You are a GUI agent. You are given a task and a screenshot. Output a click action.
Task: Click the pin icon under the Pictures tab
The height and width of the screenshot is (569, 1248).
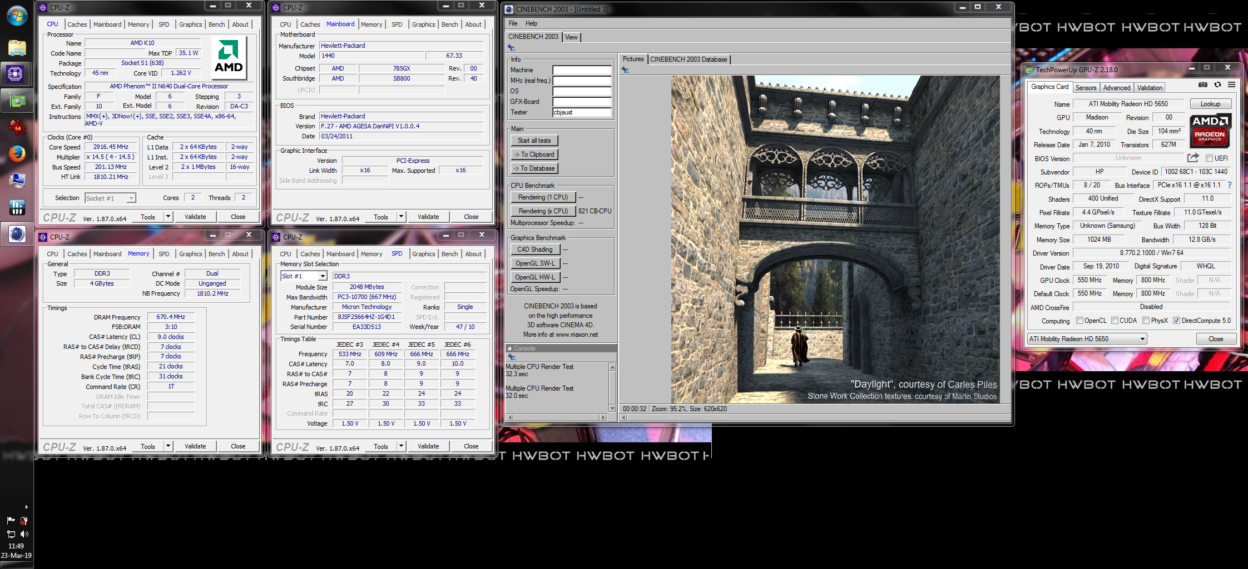coord(625,70)
